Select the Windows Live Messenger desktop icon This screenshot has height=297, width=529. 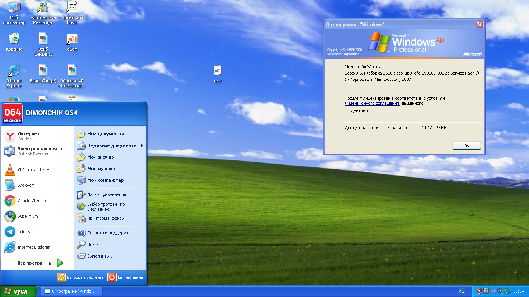pos(43,9)
